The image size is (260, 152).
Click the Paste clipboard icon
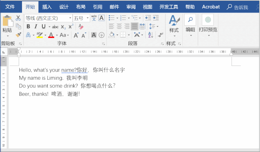[8, 21]
